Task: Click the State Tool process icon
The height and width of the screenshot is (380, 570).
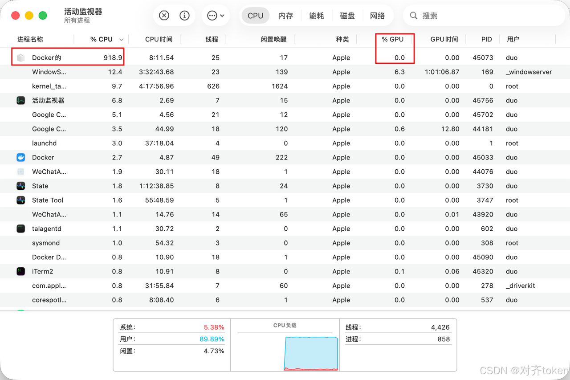Action: [21, 200]
